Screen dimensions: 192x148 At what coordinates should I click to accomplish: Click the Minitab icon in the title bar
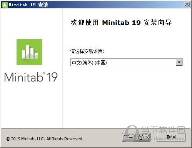5,5
